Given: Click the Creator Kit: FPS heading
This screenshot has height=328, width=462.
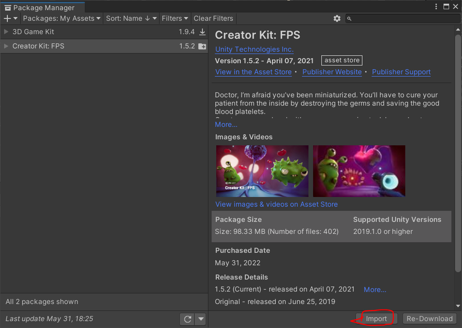Looking at the screenshot, I should point(258,35).
